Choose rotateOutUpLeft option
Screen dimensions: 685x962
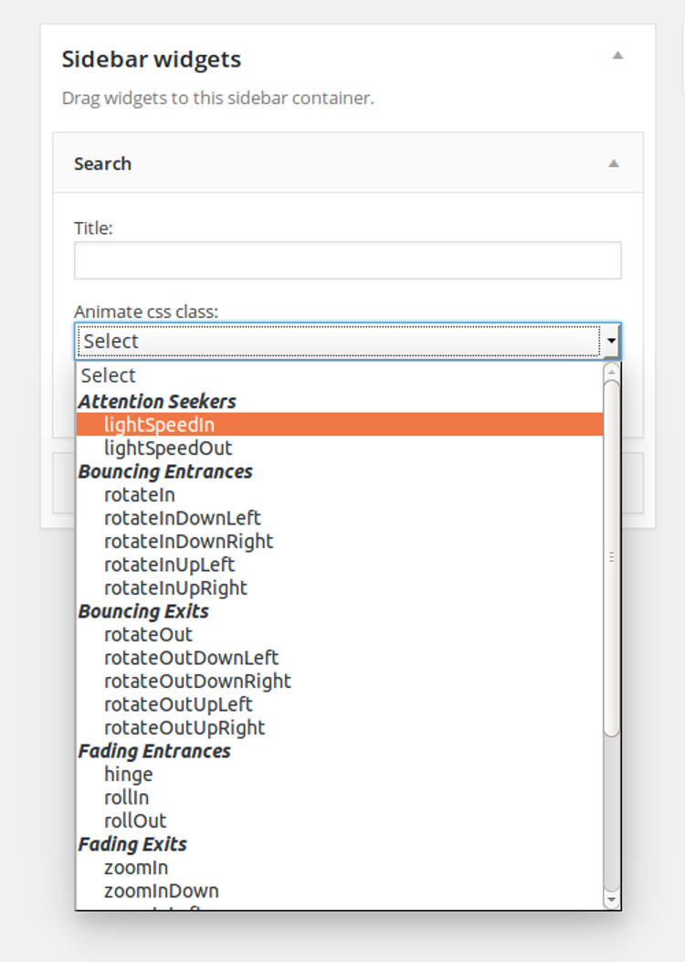pos(178,704)
